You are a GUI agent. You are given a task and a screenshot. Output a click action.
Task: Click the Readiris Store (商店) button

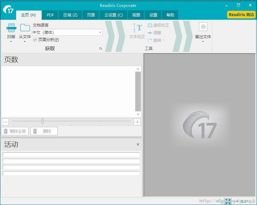pyautogui.click(x=241, y=14)
